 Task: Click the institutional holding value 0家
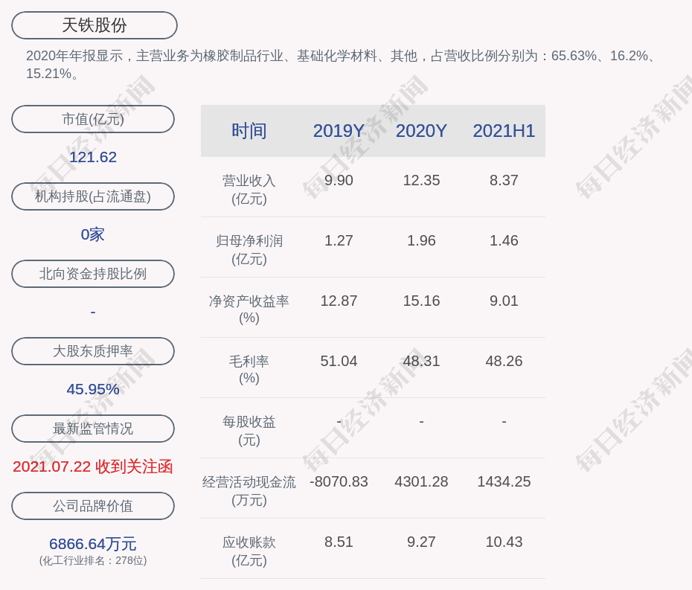(93, 234)
